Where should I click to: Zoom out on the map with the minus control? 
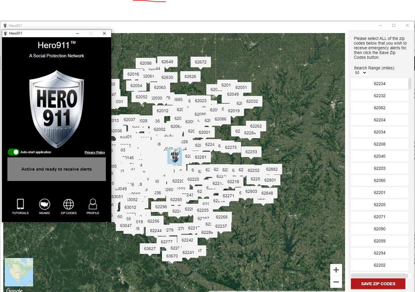pyautogui.click(x=336, y=282)
